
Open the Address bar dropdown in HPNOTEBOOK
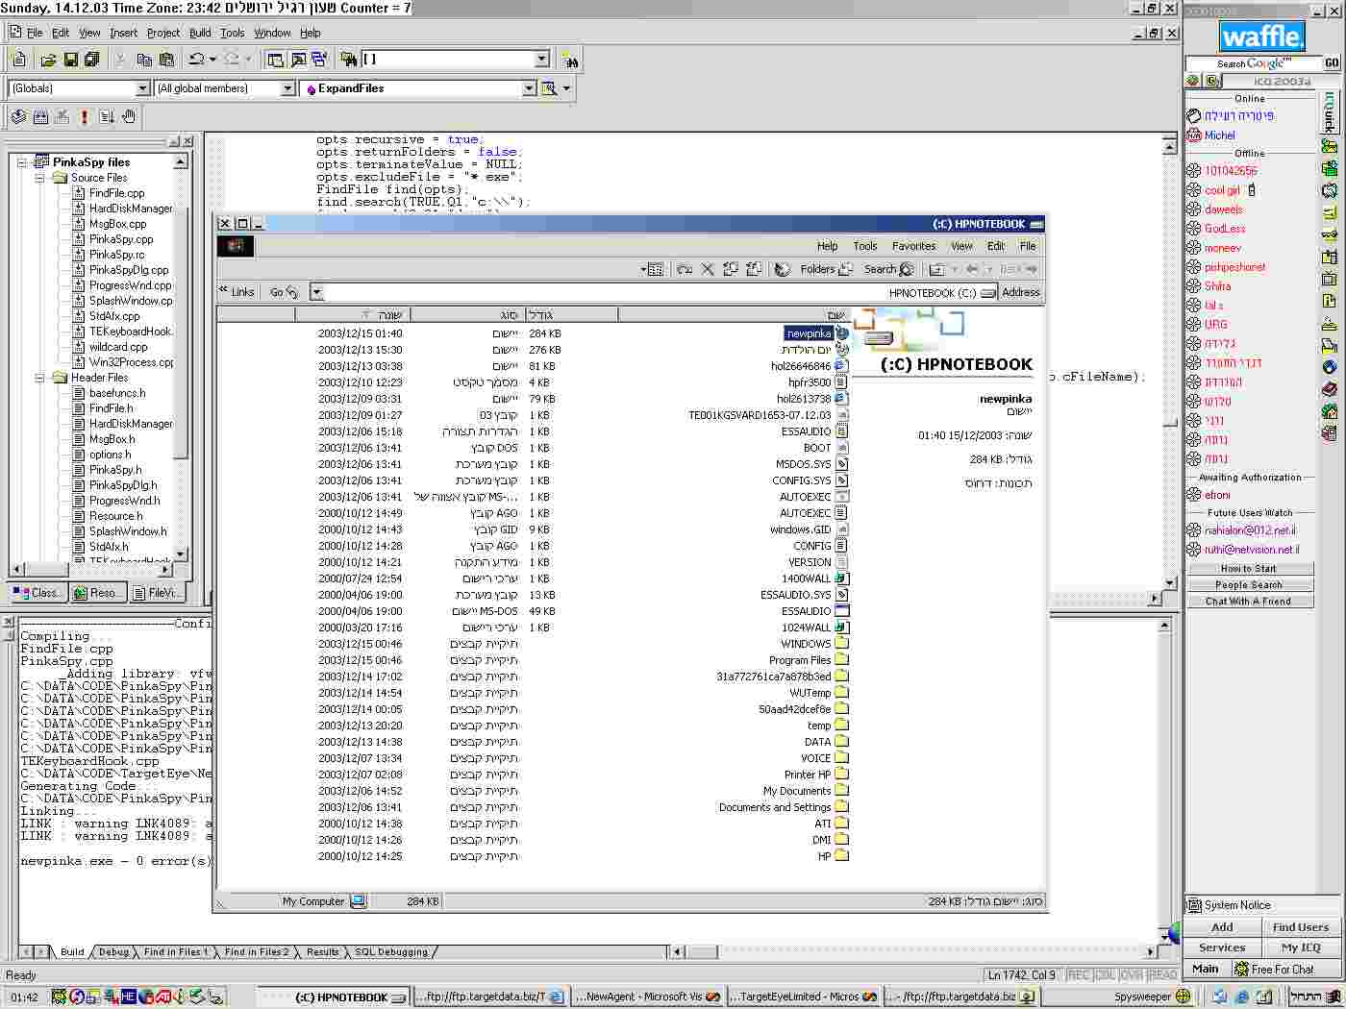316,292
